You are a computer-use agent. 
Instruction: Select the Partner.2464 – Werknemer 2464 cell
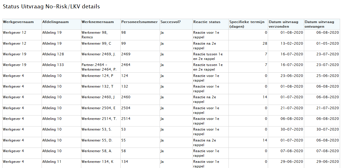click(99, 67)
